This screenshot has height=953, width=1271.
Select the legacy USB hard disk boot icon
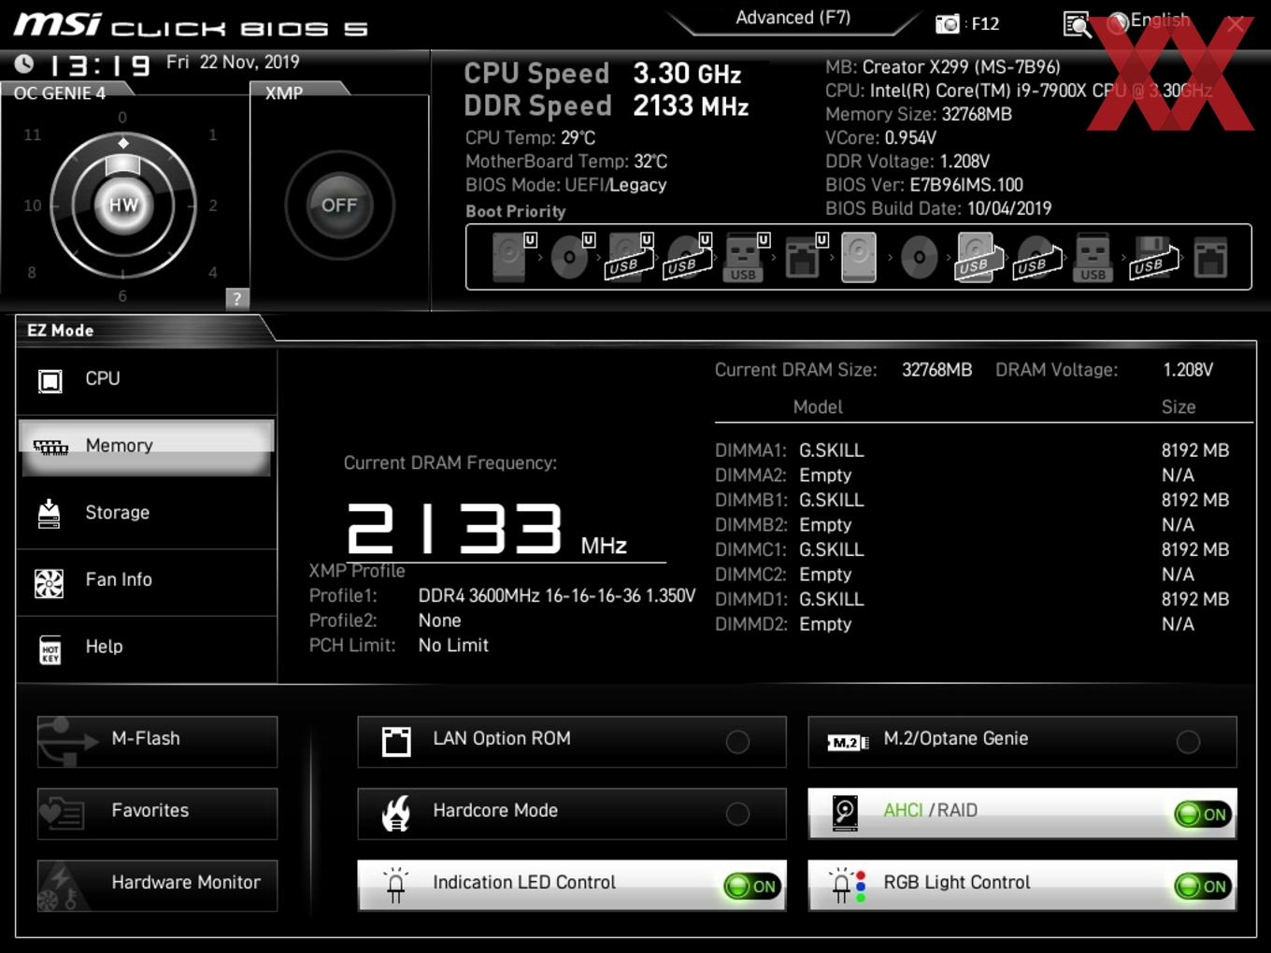point(978,257)
